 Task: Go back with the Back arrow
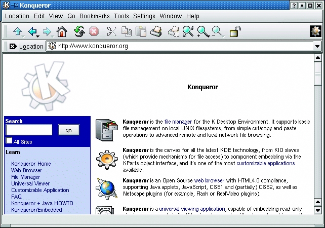pyautogui.click(x=33, y=32)
